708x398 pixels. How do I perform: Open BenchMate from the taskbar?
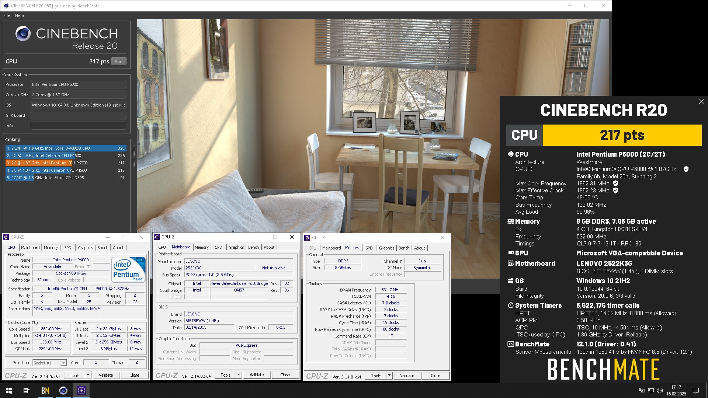tap(45, 391)
